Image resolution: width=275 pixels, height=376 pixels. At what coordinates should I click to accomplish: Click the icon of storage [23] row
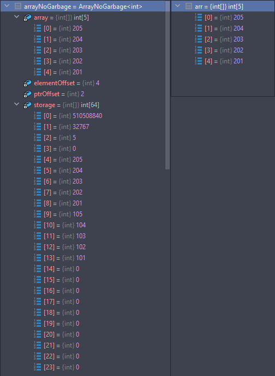pos(37,367)
